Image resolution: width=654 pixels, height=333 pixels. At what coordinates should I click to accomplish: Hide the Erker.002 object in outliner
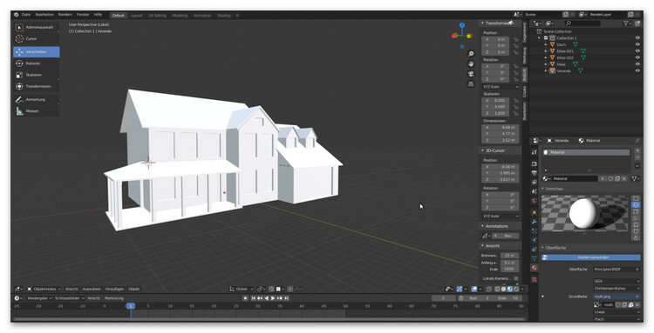637,57
